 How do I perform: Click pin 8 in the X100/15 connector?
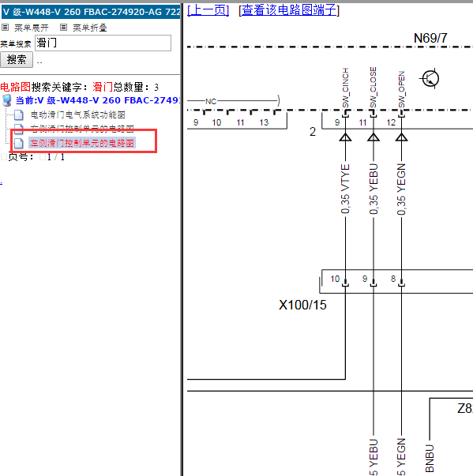pyautogui.click(x=393, y=279)
